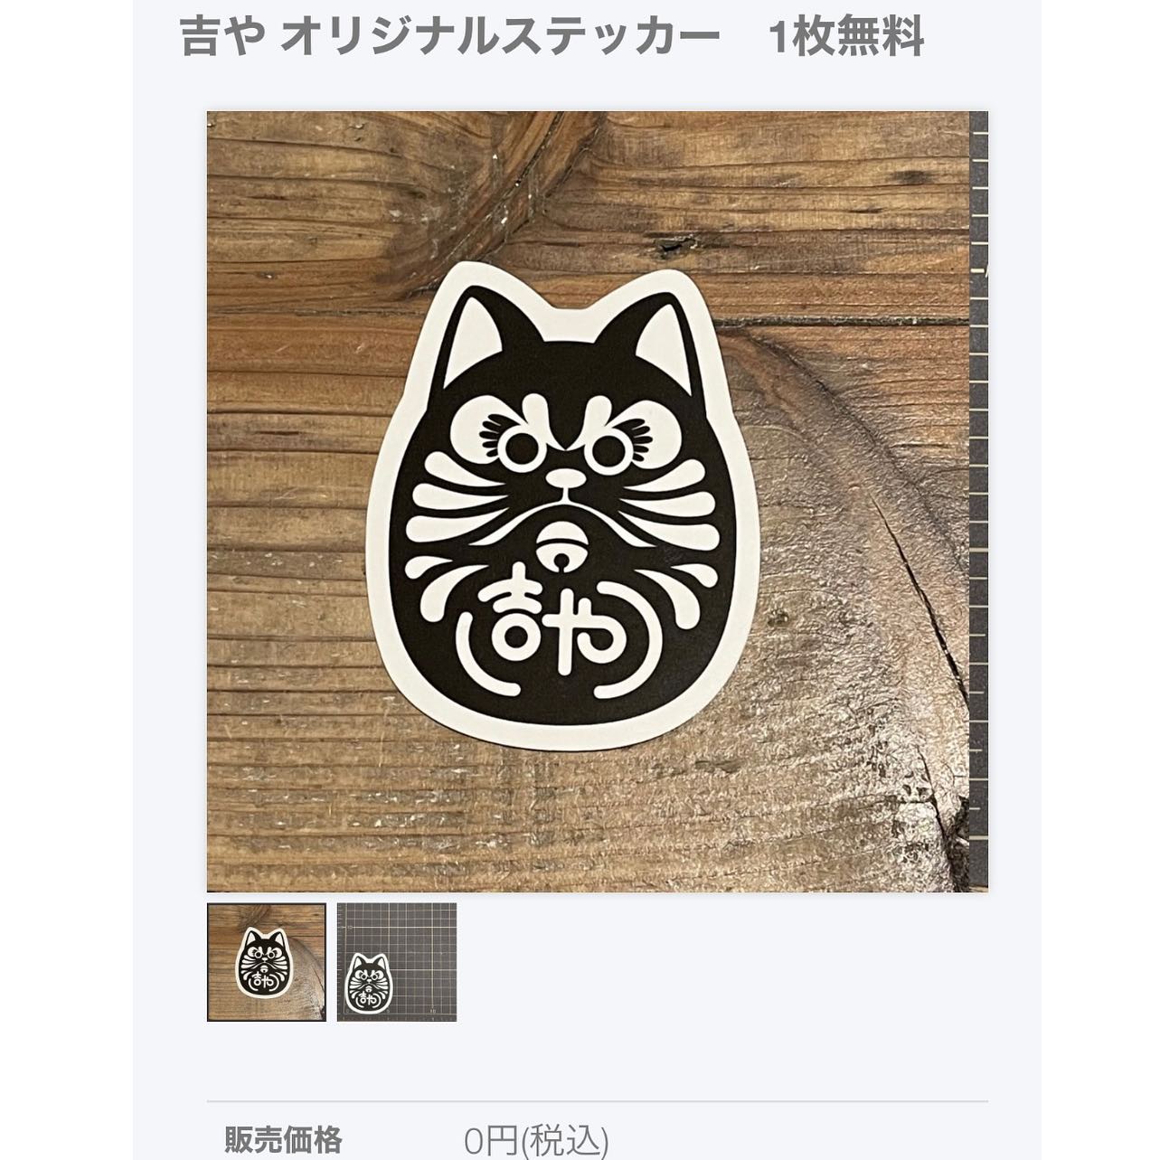Select the second grid-mat sticker thumbnail
Image resolution: width=1160 pixels, height=1160 pixels.
click(x=397, y=962)
